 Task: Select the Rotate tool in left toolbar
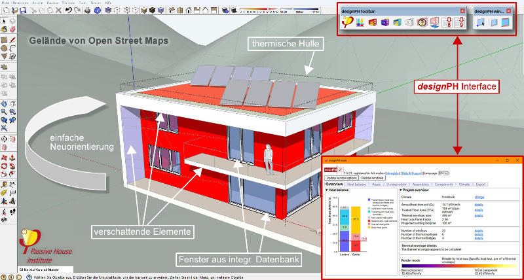[4, 166]
